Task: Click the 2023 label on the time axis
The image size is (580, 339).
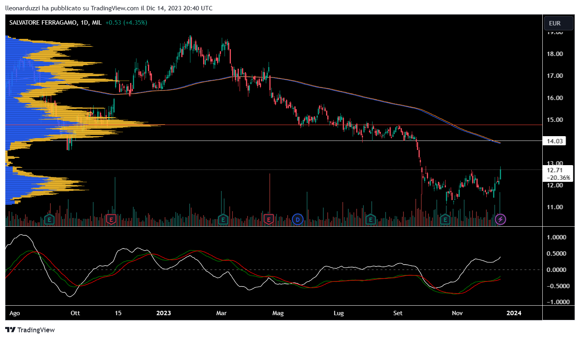Action: [163, 313]
